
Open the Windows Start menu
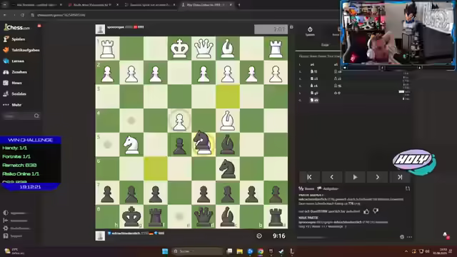[x=165, y=251]
